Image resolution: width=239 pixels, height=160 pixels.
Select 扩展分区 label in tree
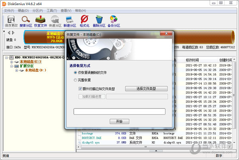pyautogui.click(x=27, y=66)
